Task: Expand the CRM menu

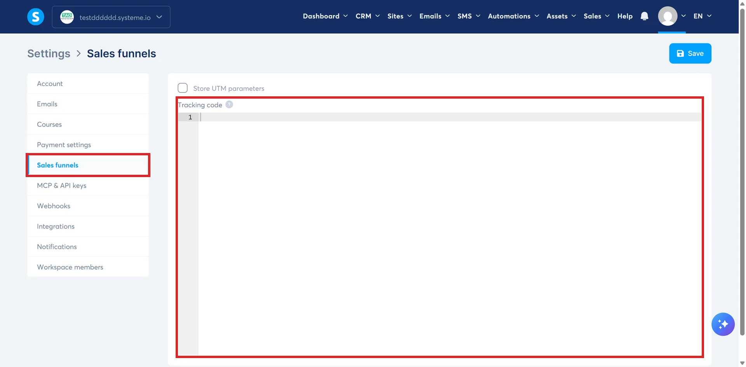Action: [x=368, y=16]
